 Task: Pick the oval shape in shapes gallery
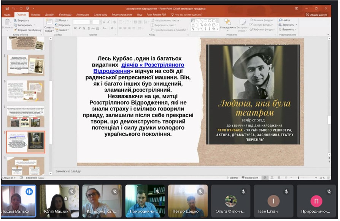pos(210,21)
